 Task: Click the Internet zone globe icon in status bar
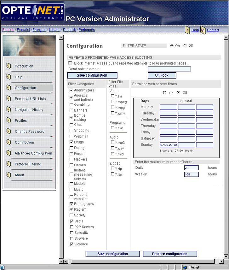[x=185, y=267]
